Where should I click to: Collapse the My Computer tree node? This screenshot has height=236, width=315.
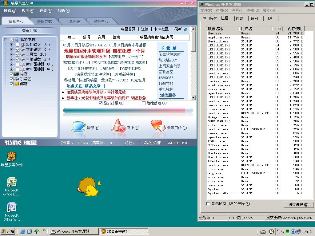6,40
